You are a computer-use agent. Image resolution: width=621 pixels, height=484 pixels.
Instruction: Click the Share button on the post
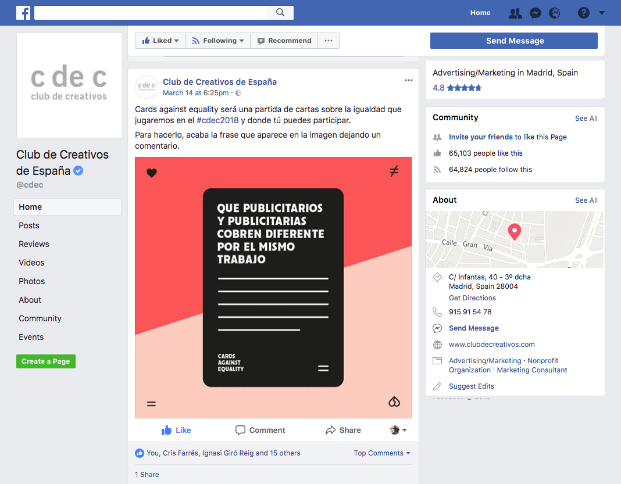point(343,430)
